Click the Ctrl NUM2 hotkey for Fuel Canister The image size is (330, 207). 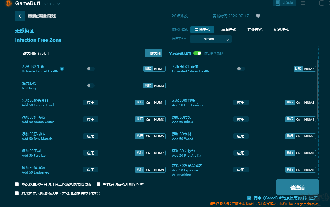[x=300, y=102]
